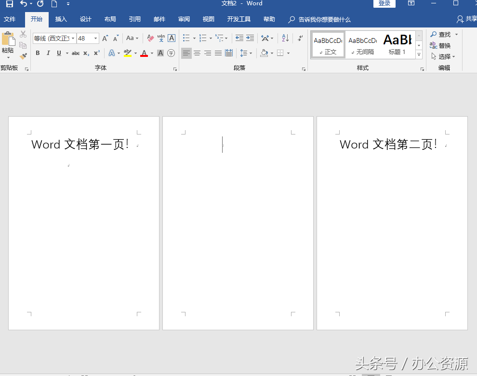Save the document with the floppy disk icon

coord(10,4)
